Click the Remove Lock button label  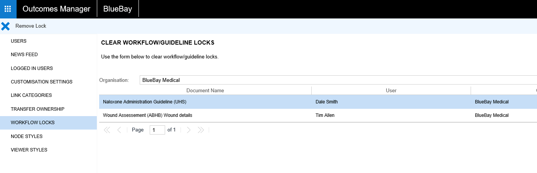click(x=31, y=26)
